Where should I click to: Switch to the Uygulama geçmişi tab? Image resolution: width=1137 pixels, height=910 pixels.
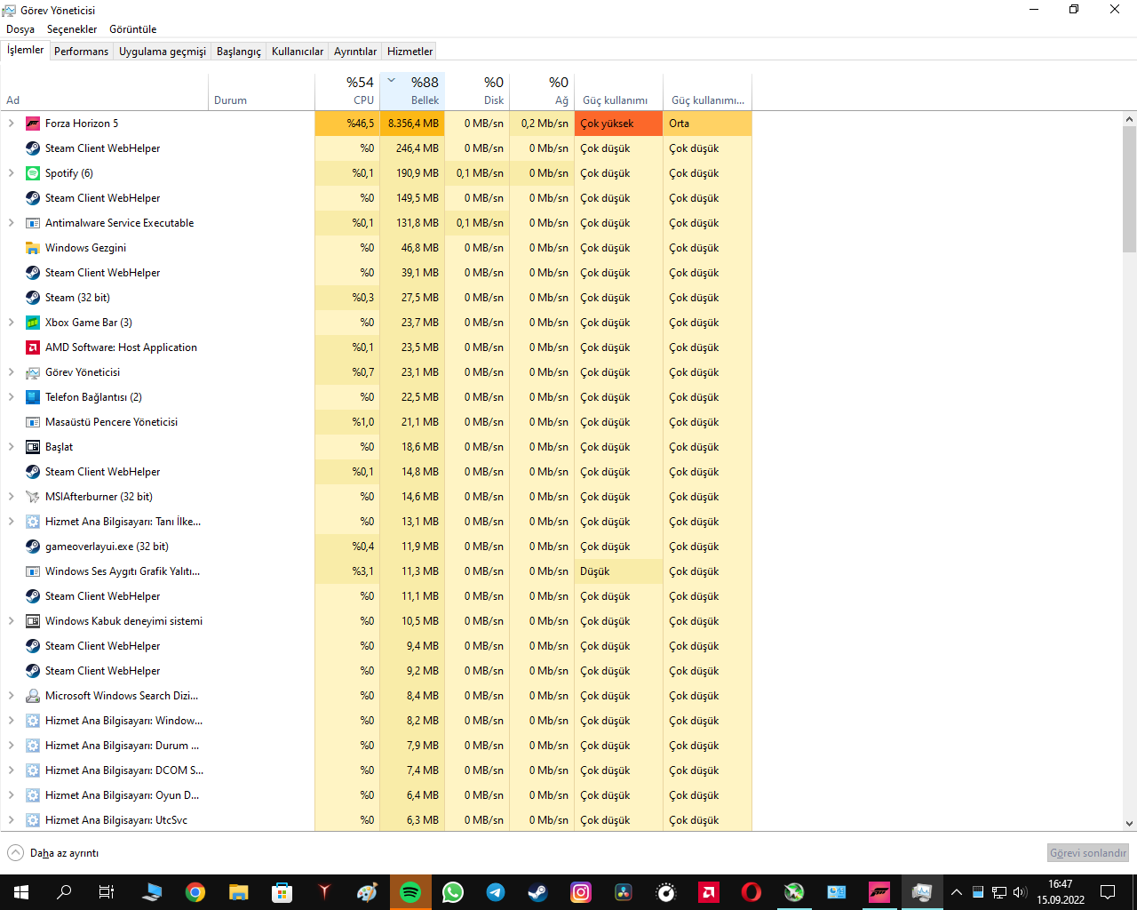click(x=163, y=52)
